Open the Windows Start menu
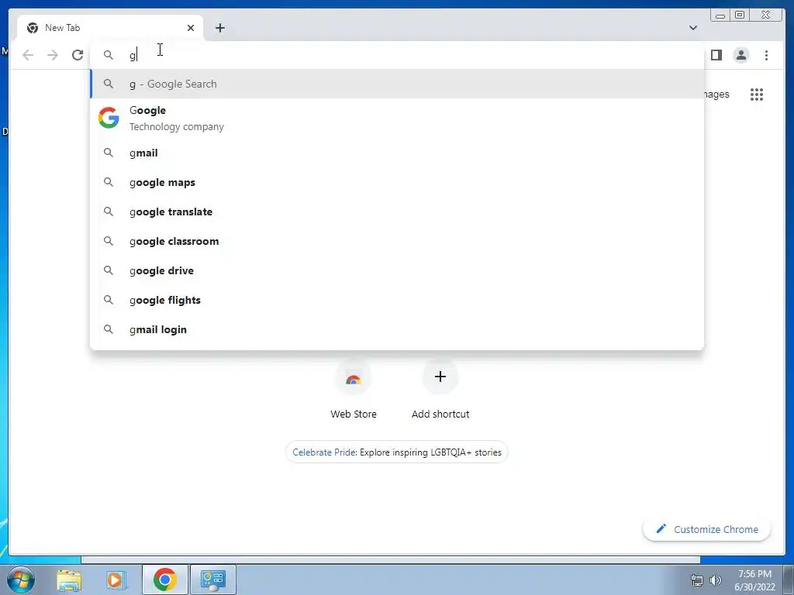This screenshot has height=595, width=794. [21, 580]
